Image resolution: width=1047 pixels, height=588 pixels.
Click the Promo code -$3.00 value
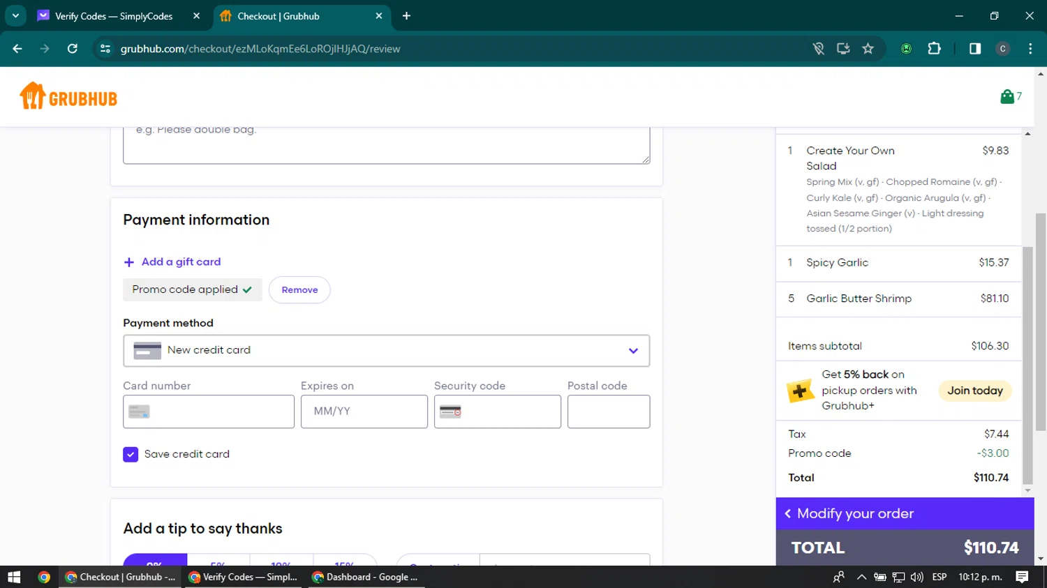coord(993,453)
